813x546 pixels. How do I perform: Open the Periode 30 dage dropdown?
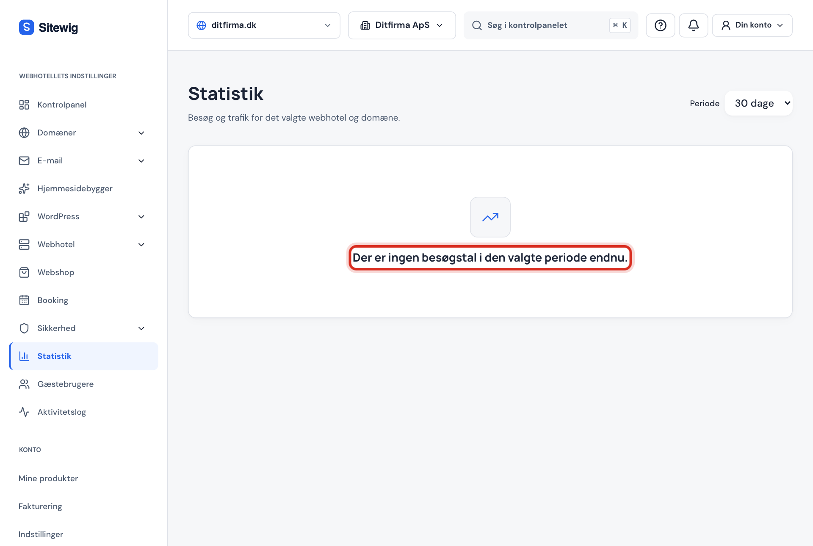[x=758, y=103]
